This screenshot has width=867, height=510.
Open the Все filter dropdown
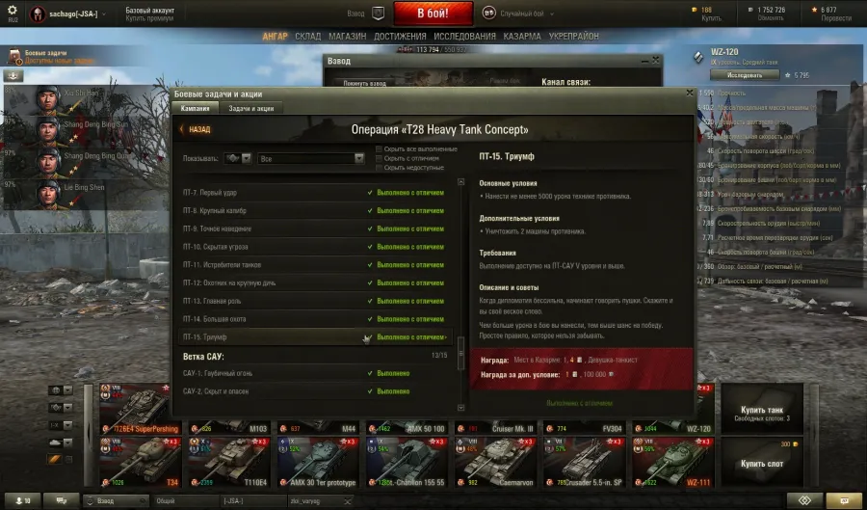point(312,159)
